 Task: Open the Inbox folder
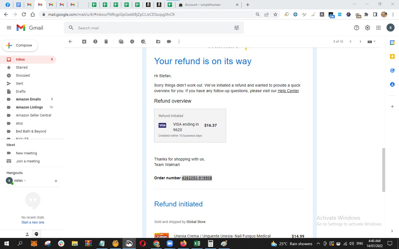tap(28, 59)
